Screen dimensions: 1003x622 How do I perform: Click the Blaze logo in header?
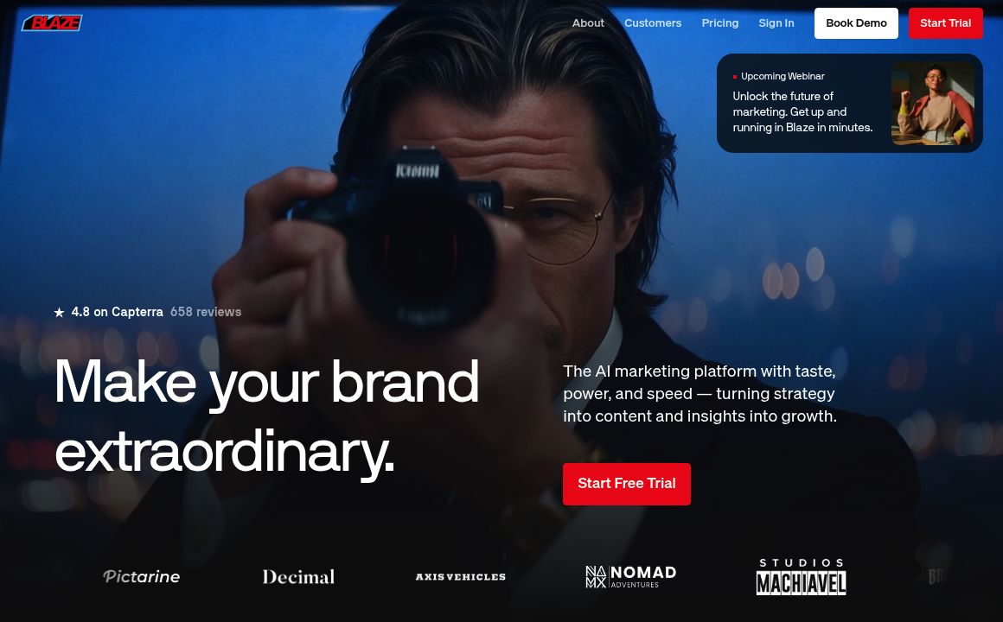[52, 23]
